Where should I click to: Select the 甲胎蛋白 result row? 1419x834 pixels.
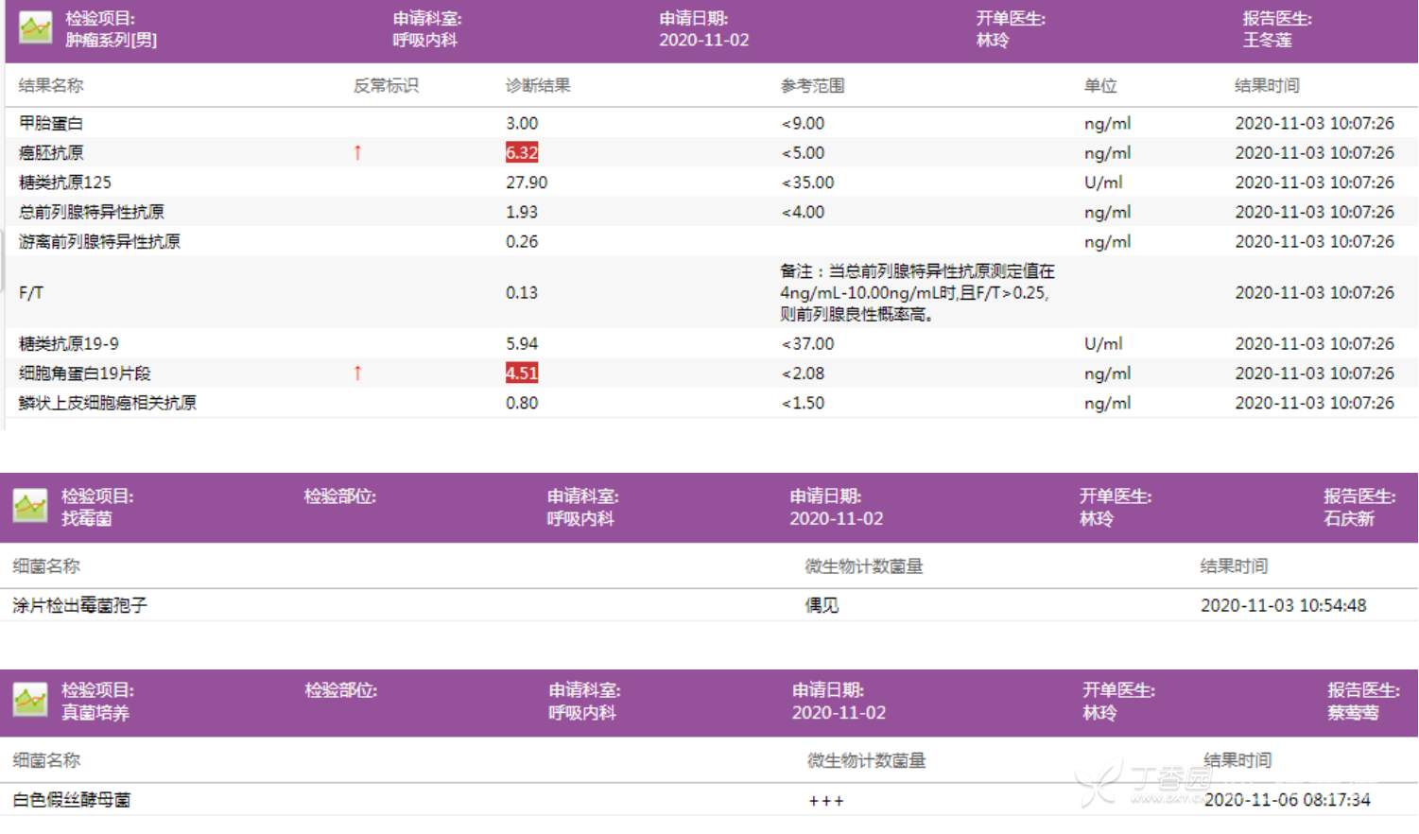click(x=51, y=123)
